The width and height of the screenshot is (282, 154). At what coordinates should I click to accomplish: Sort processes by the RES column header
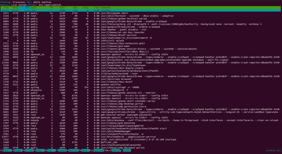pyautogui.click(x=75, y=8)
